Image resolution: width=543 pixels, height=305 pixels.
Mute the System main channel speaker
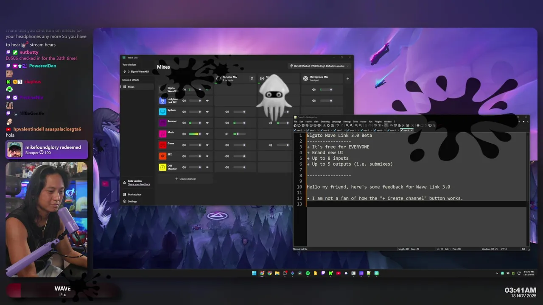click(184, 111)
